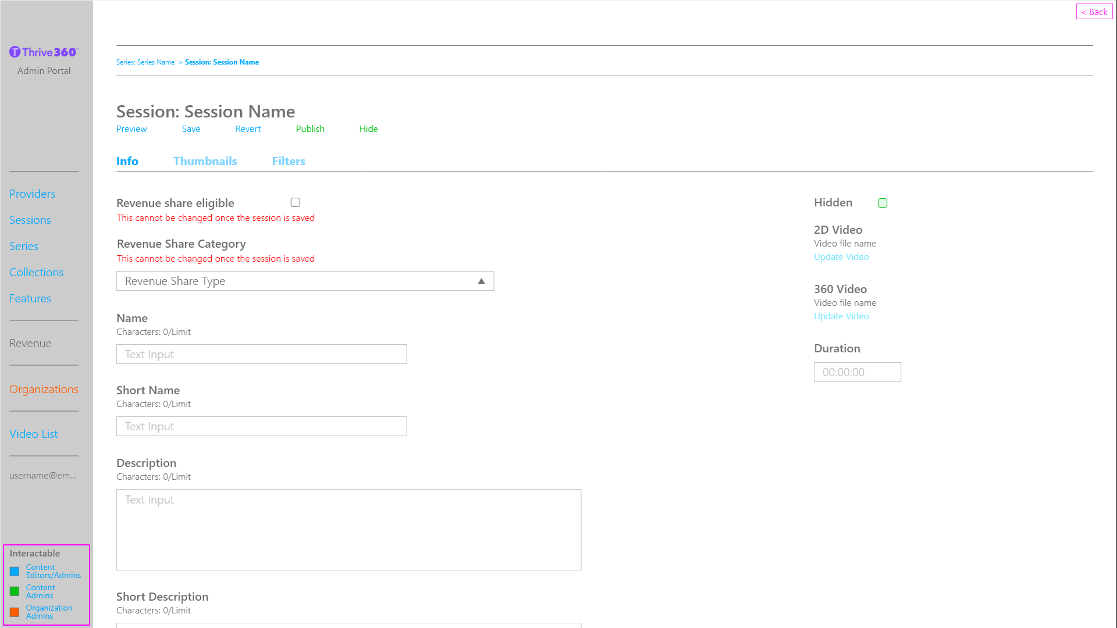Go to Providers in the sidebar
This screenshot has width=1117, height=628.
coord(32,194)
